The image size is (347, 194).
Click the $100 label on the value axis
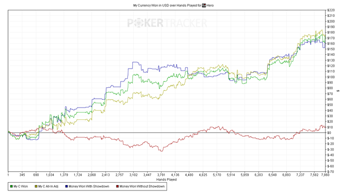[331, 77]
